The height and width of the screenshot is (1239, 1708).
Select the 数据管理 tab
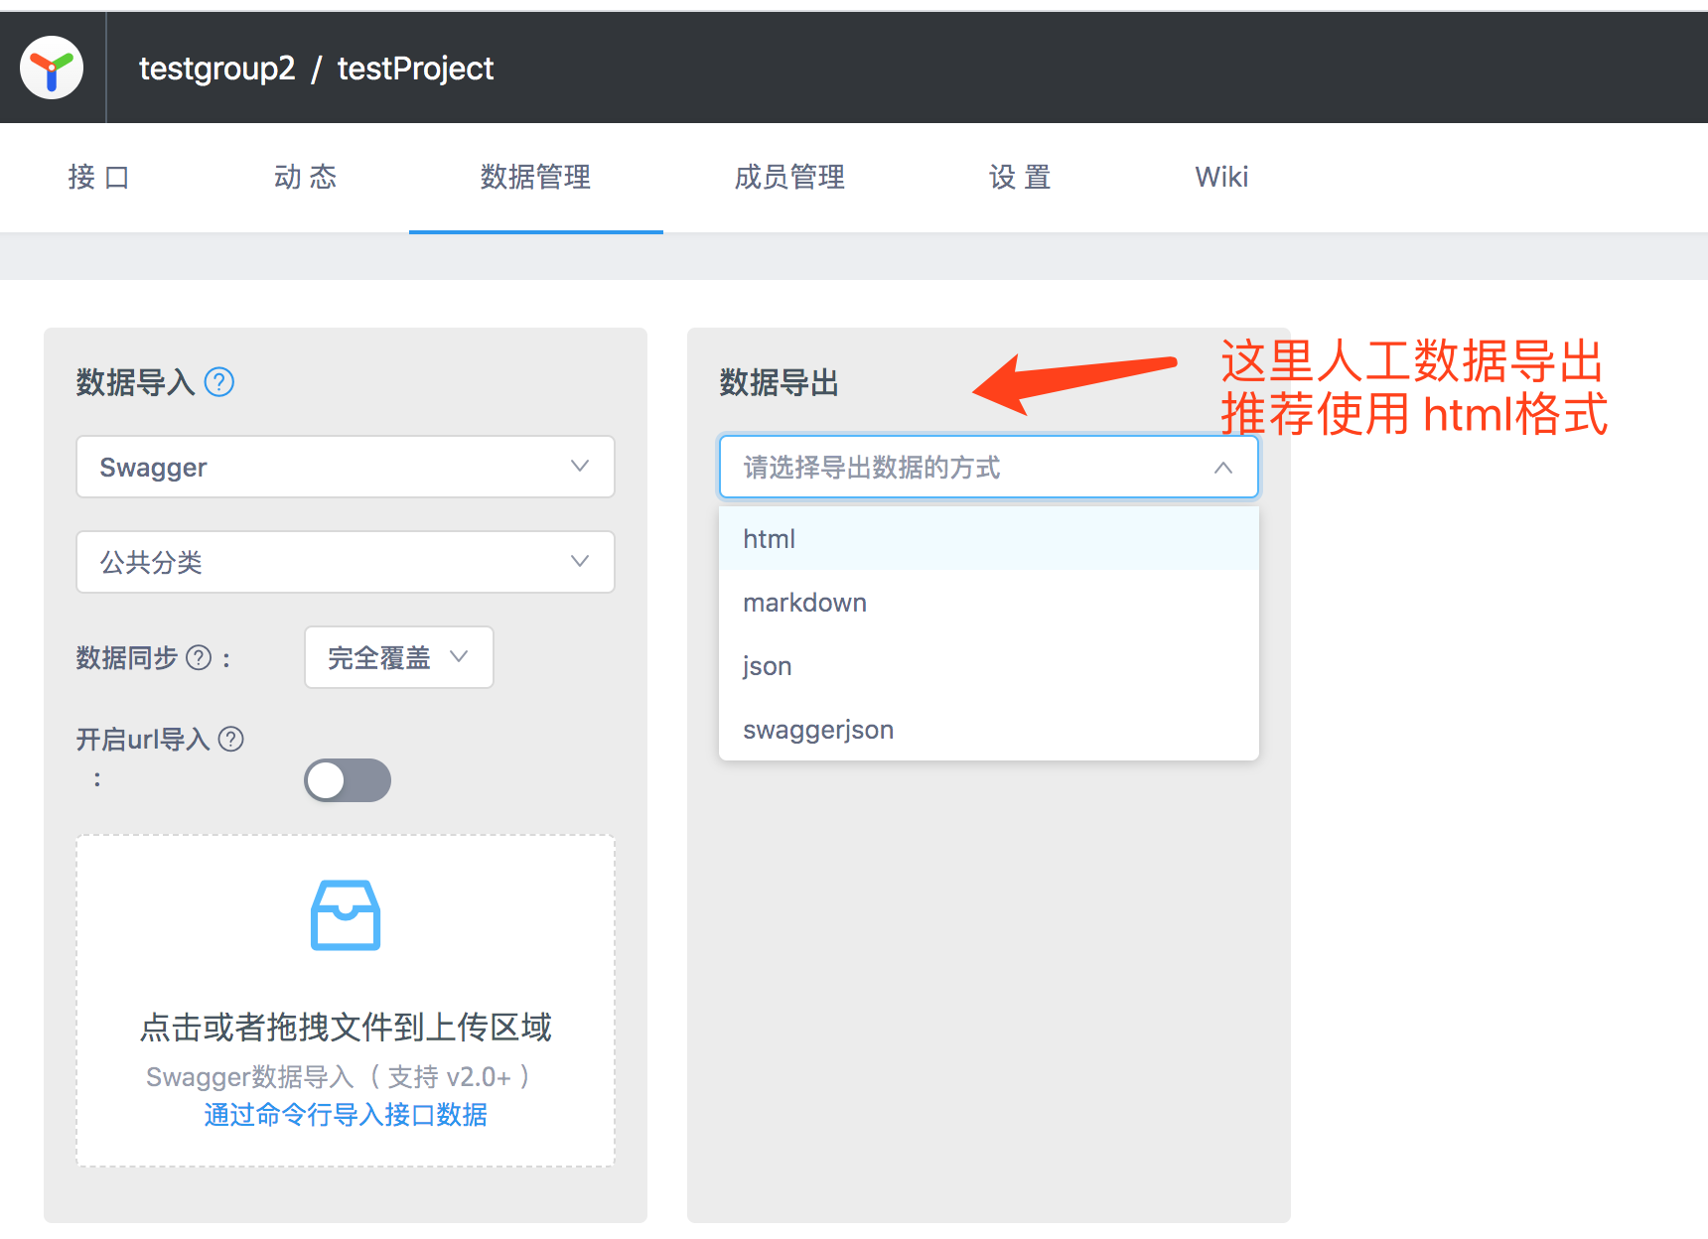[536, 178]
